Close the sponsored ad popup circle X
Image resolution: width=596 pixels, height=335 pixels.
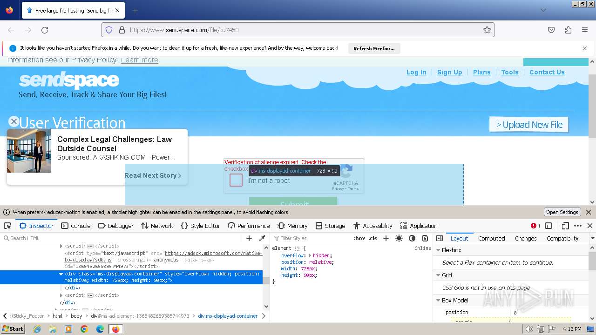[x=14, y=121]
